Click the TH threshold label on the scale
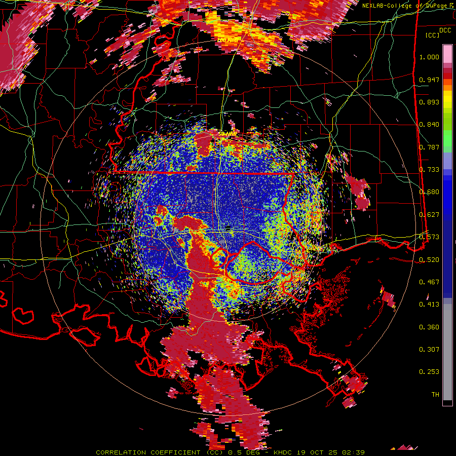Viewport: 456px width, 456px height. [435, 395]
